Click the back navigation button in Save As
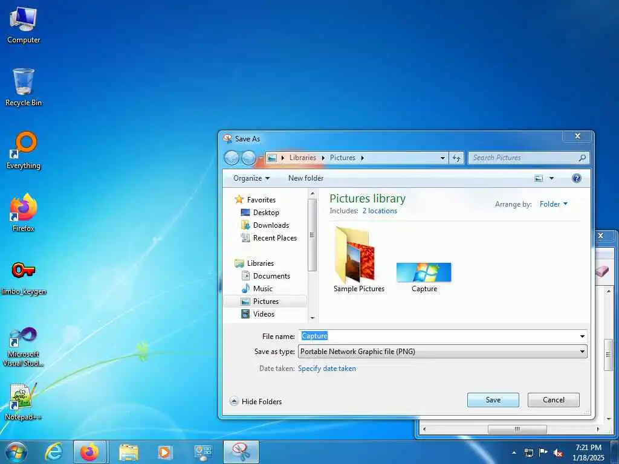 pyautogui.click(x=232, y=158)
